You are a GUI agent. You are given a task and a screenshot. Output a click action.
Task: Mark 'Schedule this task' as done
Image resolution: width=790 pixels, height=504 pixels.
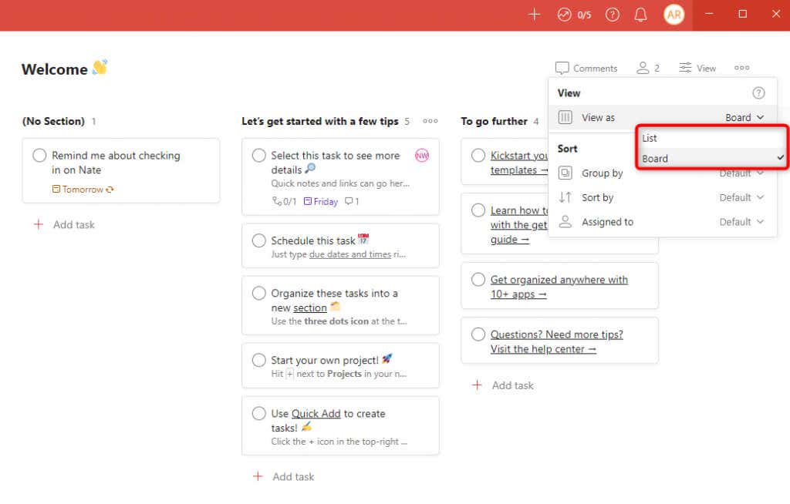258,240
